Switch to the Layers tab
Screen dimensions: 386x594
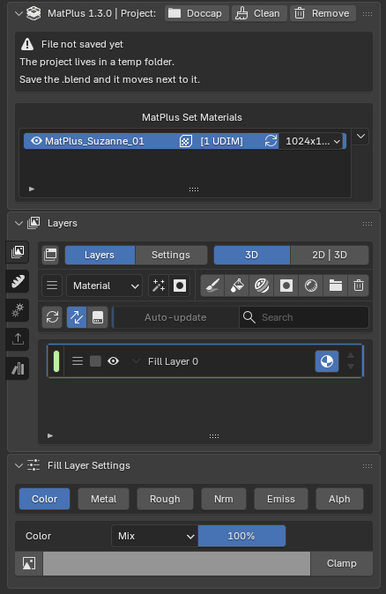point(100,255)
